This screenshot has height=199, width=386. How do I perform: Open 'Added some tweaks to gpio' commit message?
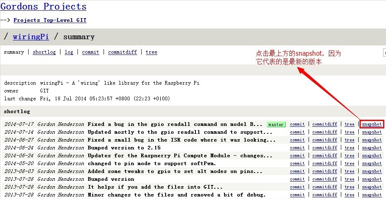coord(175,171)
